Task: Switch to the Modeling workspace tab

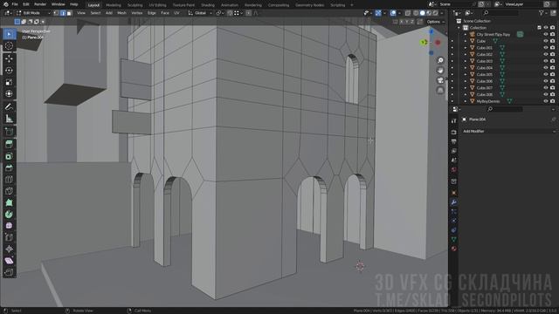Action: [114, 5]
